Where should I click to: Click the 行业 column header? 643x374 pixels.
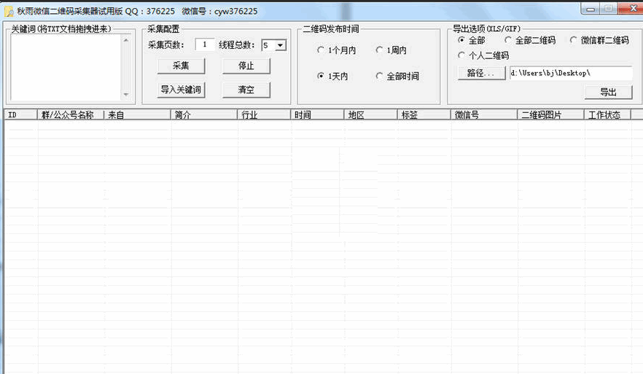pos(264,115)
